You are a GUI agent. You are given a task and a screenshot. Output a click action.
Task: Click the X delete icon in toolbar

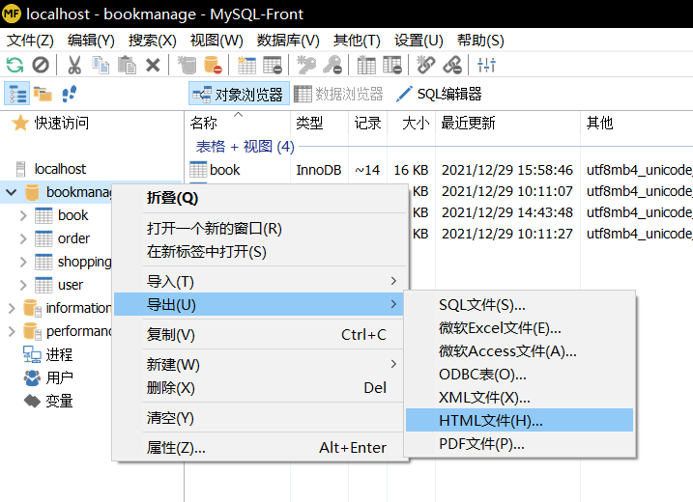[x=153, y=66]
